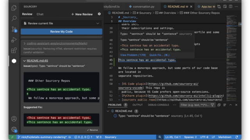Open the Run and Debug view
250x140 pixels.
tap(14, 40)
